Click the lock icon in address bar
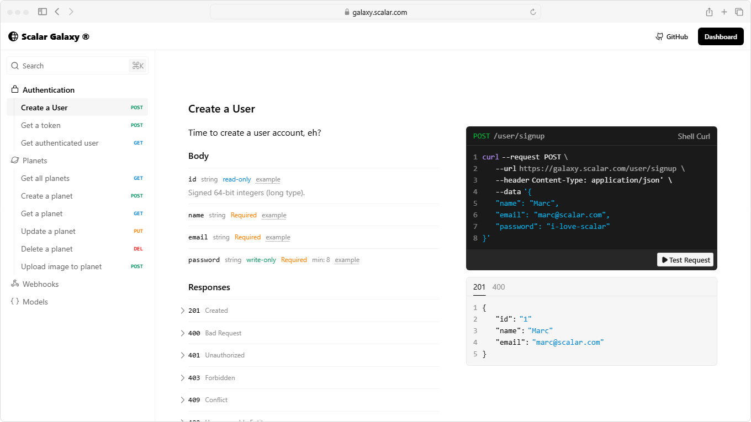Screen dimensions: 751x422 (x=347, y=12)
